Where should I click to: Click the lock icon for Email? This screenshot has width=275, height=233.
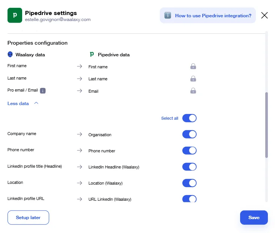point(193,90)
